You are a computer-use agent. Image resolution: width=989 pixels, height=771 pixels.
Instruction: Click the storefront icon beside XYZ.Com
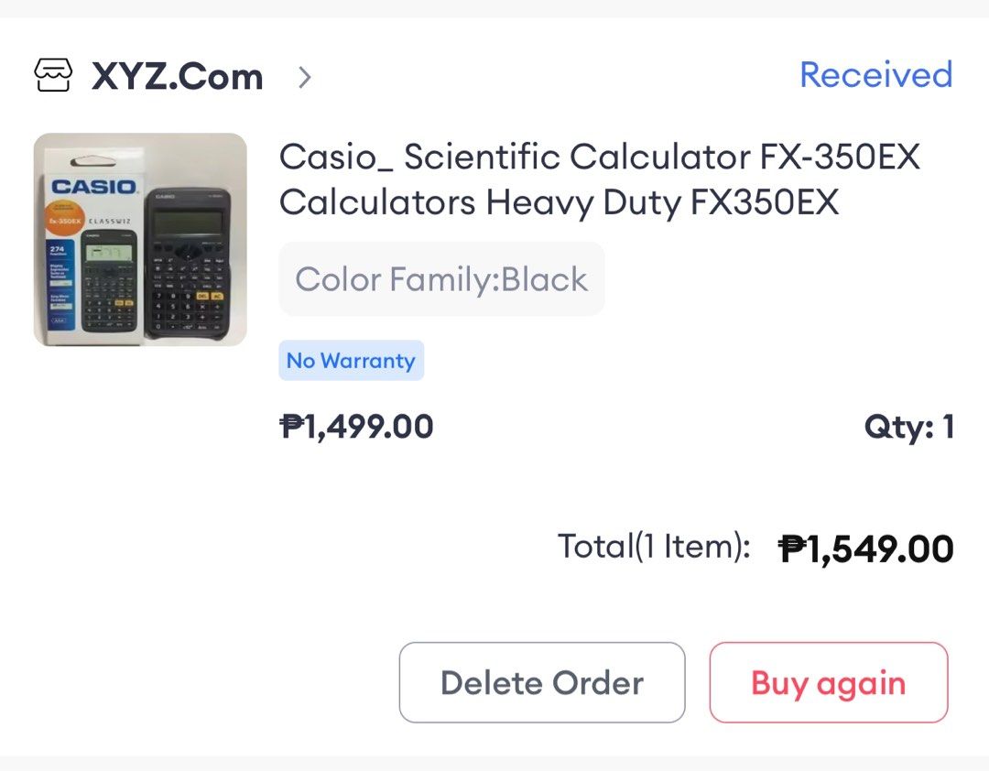pos(52,76)
